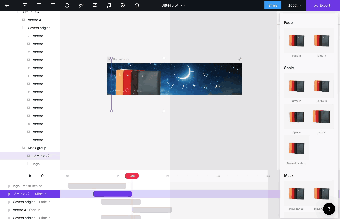The height and width of the screenshot is (219, 340).
Task: Click the 1.28 playhead marker
Action: point(132,176)
